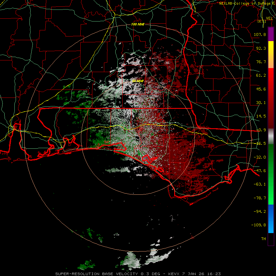Click the radar site at the velocity pattern center
Screen dimensions: 276x276
pos(138,138)
